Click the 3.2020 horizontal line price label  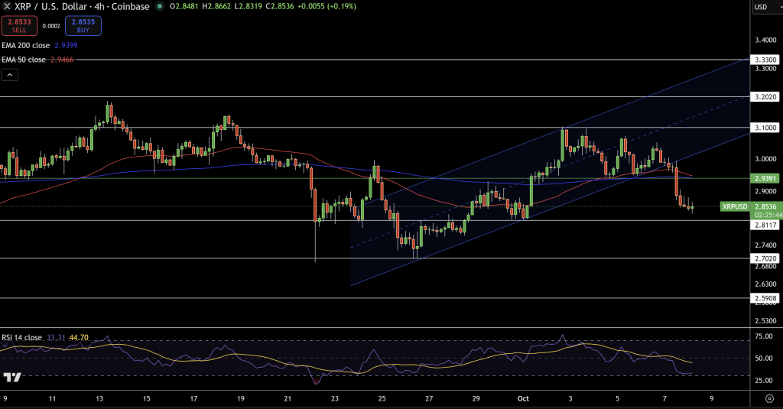[x=765, y=97]
